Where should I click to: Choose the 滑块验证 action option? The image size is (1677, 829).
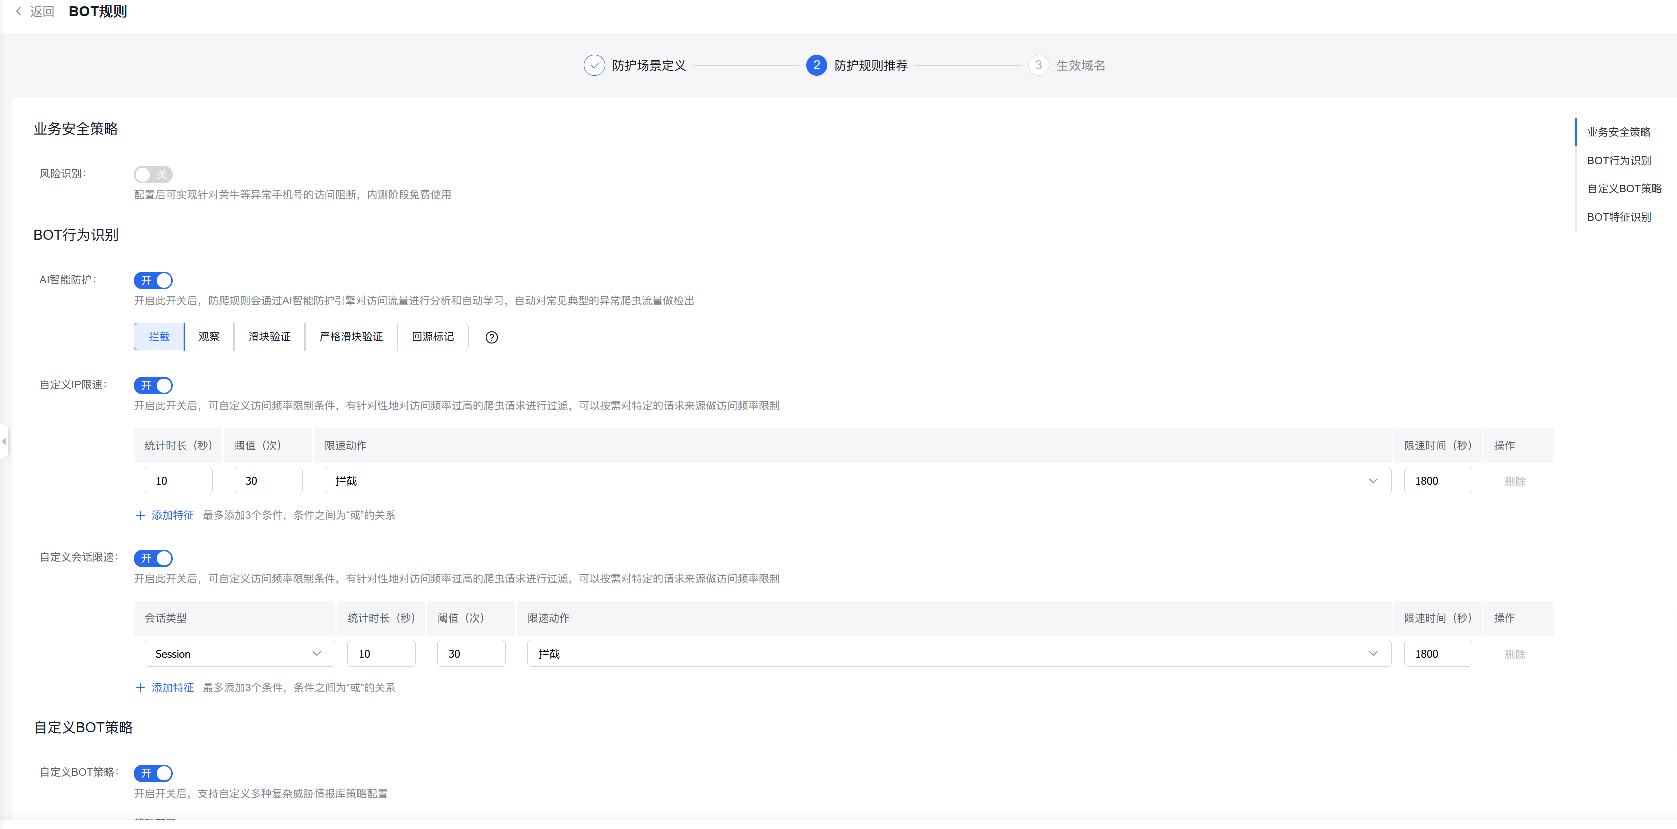(269, 337)
